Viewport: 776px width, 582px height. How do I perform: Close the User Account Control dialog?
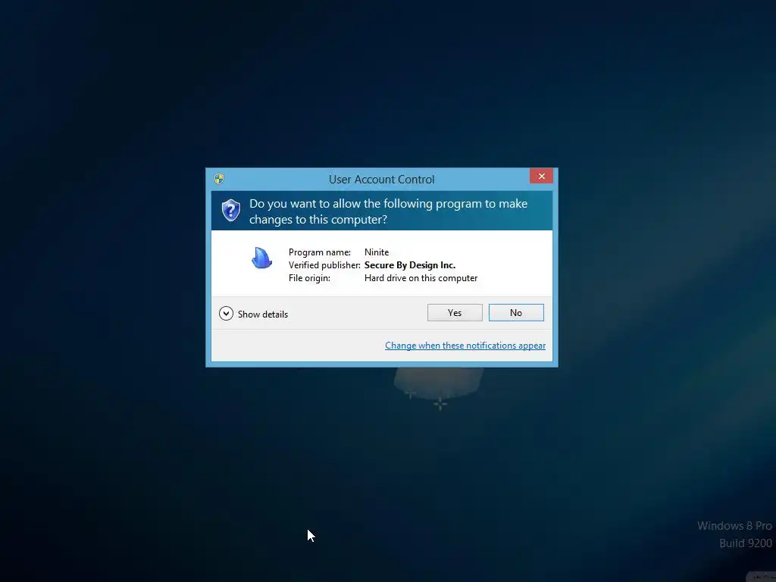pyautogui.click(x=541, y=176)
